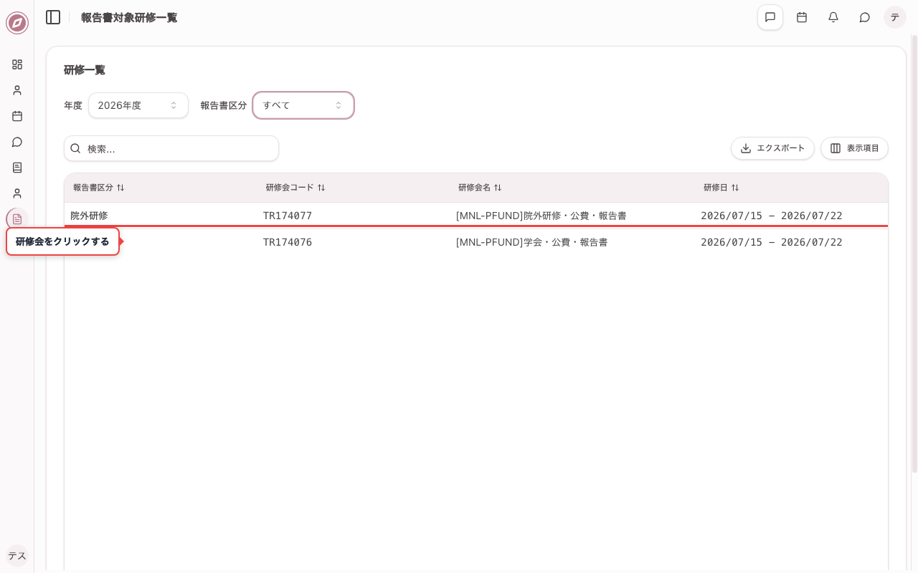The width and height of the screenshot is (918, 573).
Task: Open the dashboard grid icon in sidebar
Action: point(17,64)
